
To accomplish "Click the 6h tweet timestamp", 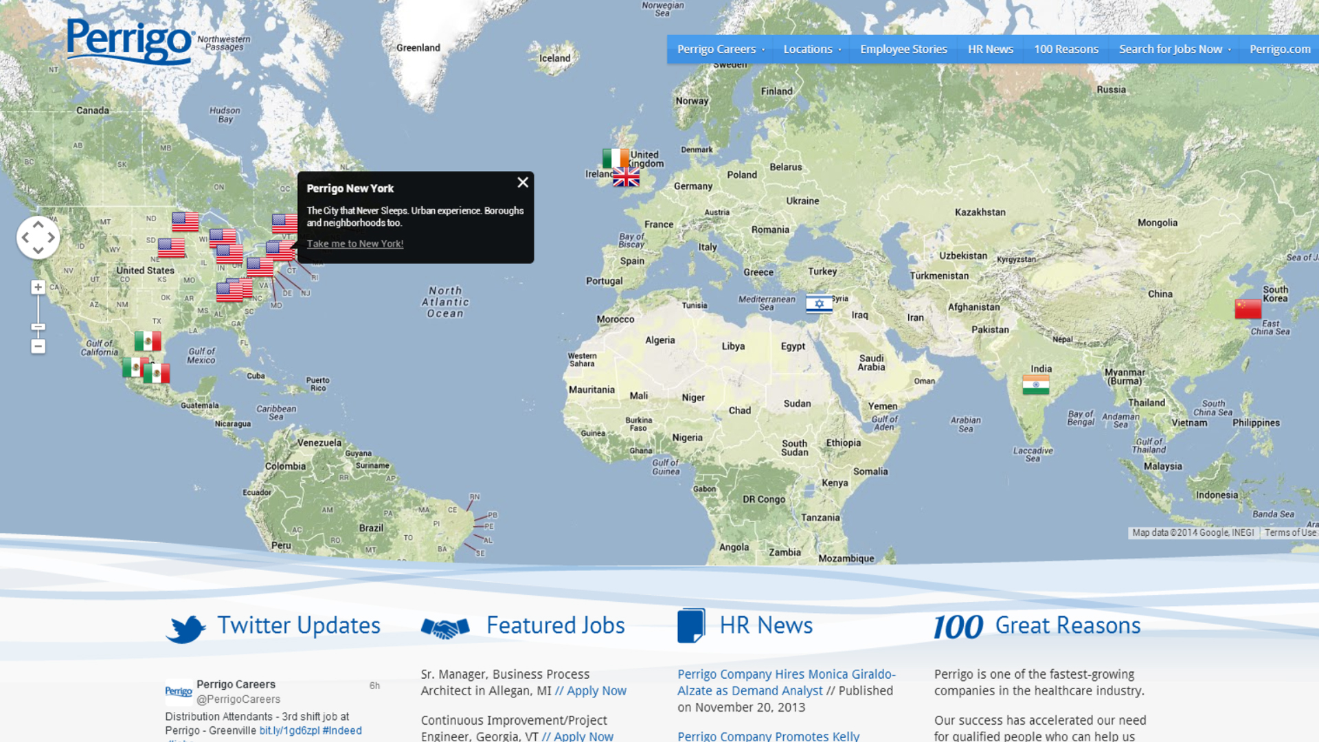I will pyautogui.click(x=374, y=686).
